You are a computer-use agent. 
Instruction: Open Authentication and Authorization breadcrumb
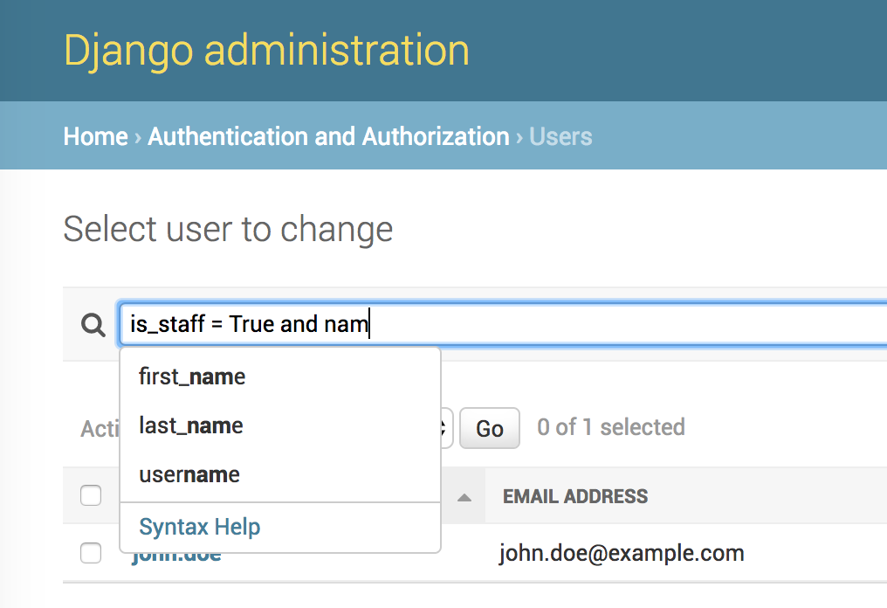328,136
